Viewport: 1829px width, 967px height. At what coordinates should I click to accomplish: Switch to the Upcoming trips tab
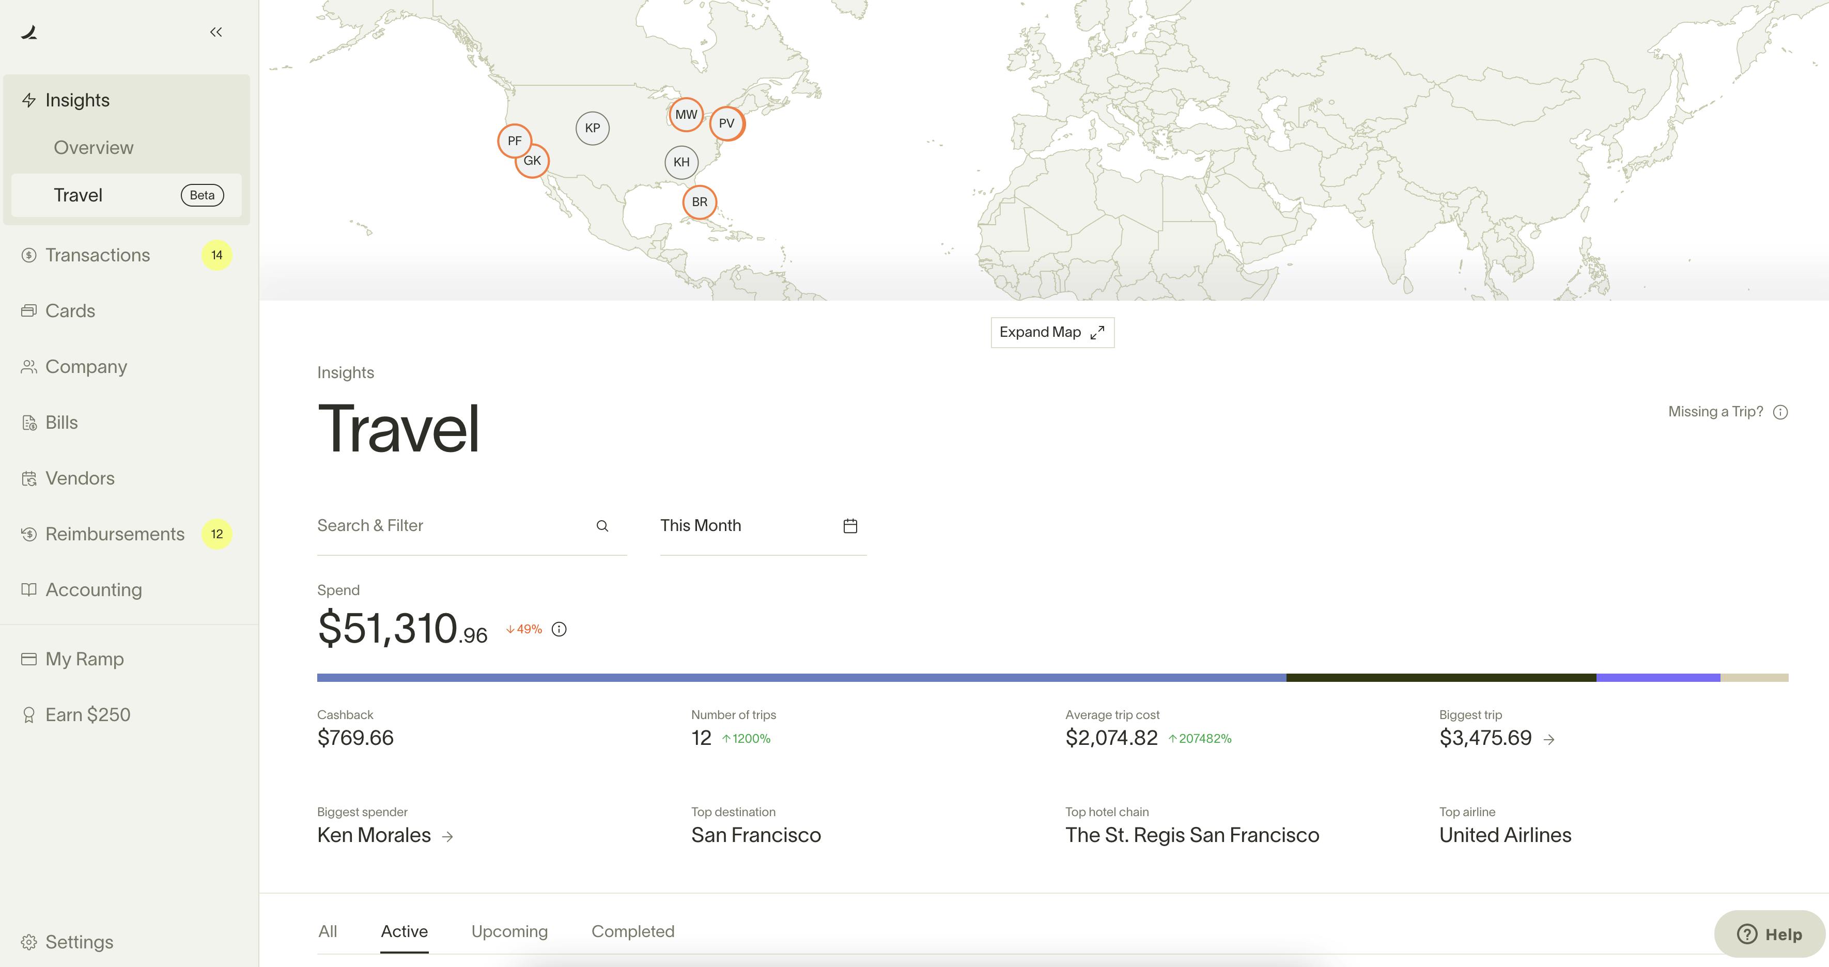509,931
